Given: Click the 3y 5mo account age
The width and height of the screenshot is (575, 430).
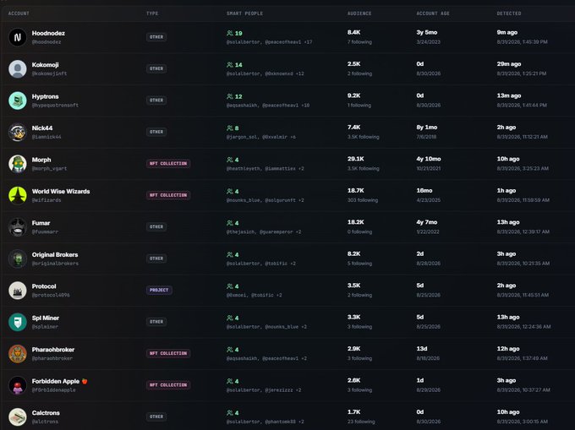Looking at the screenshot, I should pos(427,33).
